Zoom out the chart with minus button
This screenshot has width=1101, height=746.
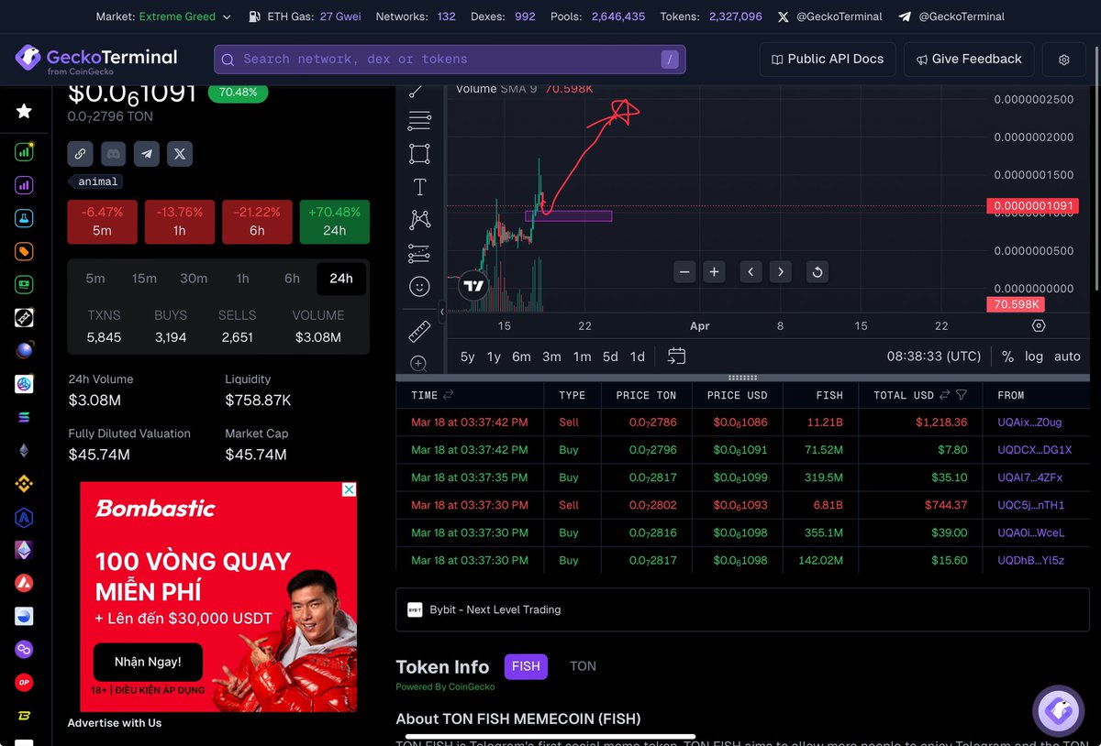coord(684,271)
